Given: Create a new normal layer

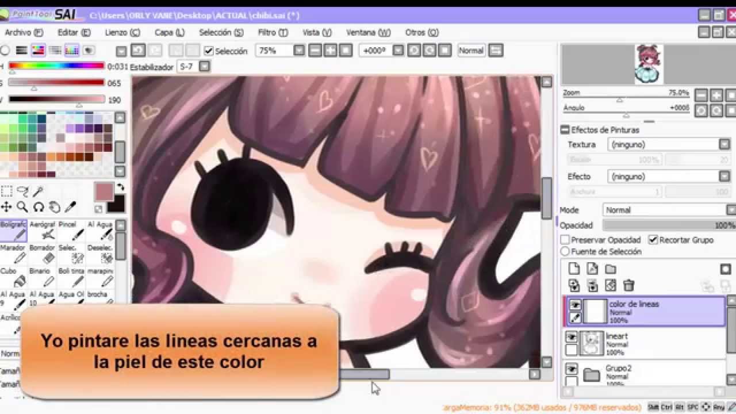Looking at the screenshot, I should pos(574,269).
